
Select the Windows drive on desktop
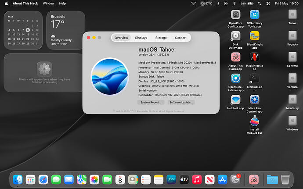coord(292,121)
